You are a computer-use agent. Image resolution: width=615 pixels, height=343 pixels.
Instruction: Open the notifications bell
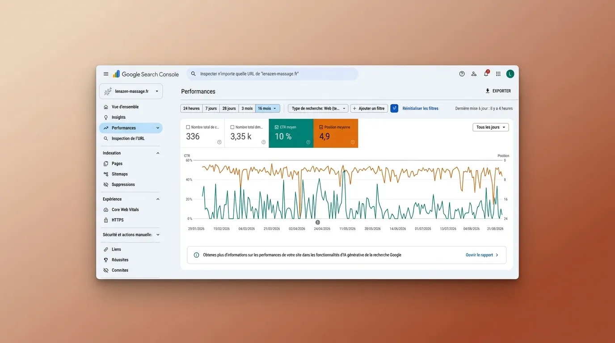coord(486,74)
